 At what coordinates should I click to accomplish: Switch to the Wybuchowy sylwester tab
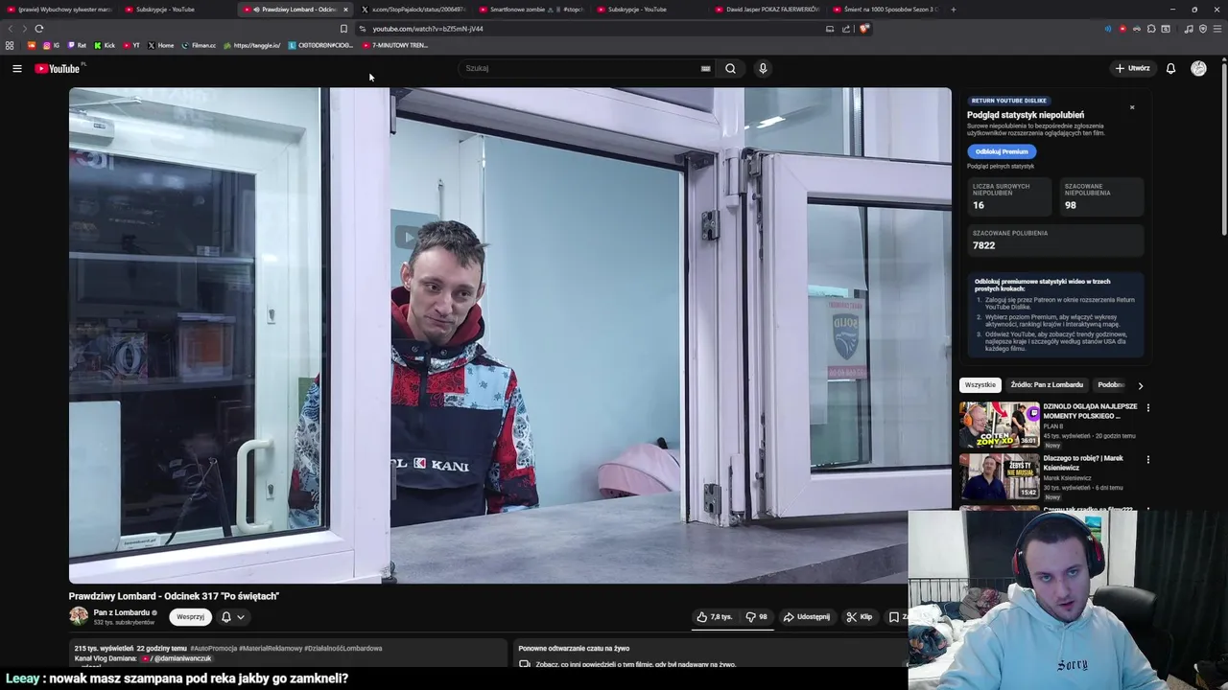point(59,10)
